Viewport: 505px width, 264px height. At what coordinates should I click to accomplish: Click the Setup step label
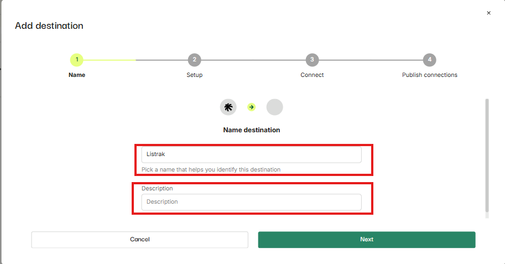[195, 75]
